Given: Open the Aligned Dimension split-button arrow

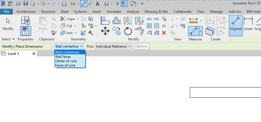Looking at the screenshot, I should point(201,31).
